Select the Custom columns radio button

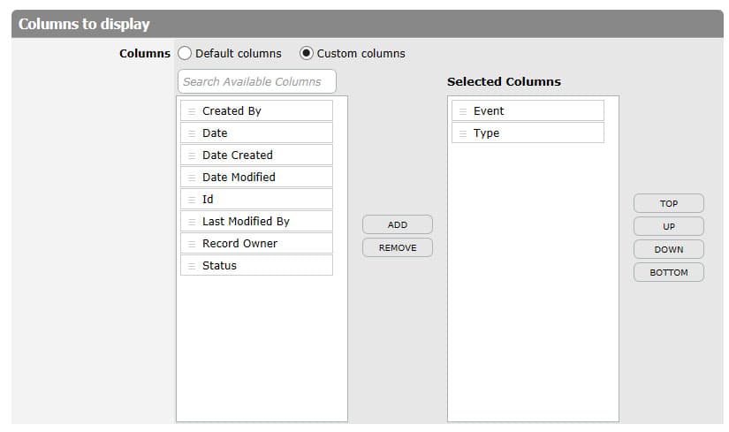(307, 54)
